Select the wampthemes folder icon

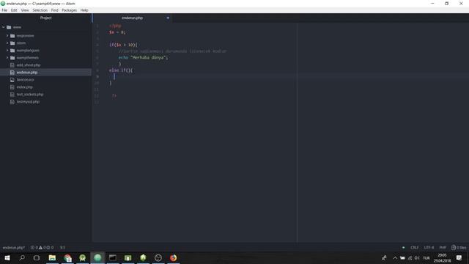pyautogui.click(x=12, y=58)
